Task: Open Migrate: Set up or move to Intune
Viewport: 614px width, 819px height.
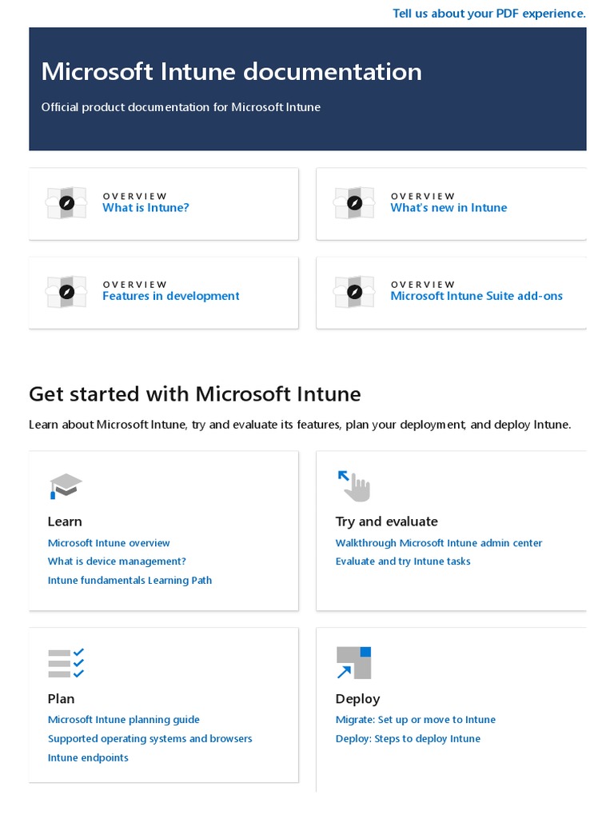Action: (x=416, y=720)
